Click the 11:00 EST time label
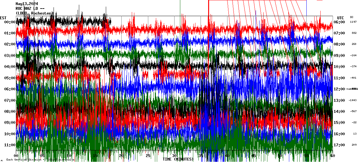 click(x=10, y=145)
